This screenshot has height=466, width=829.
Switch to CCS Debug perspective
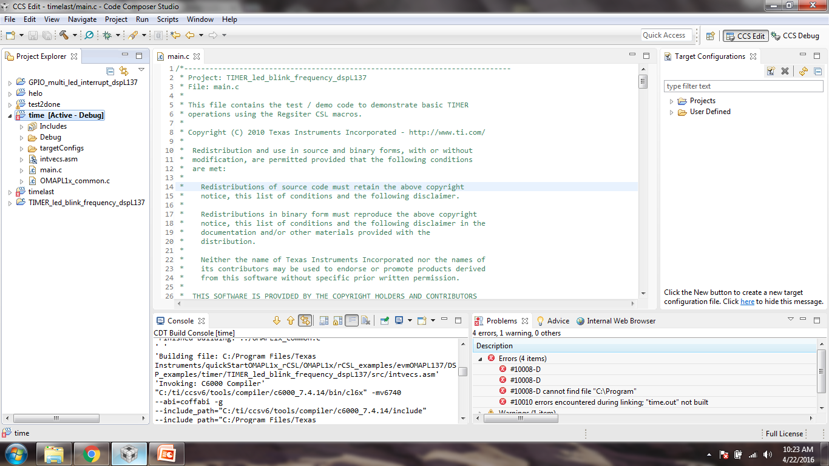point(795,36)
